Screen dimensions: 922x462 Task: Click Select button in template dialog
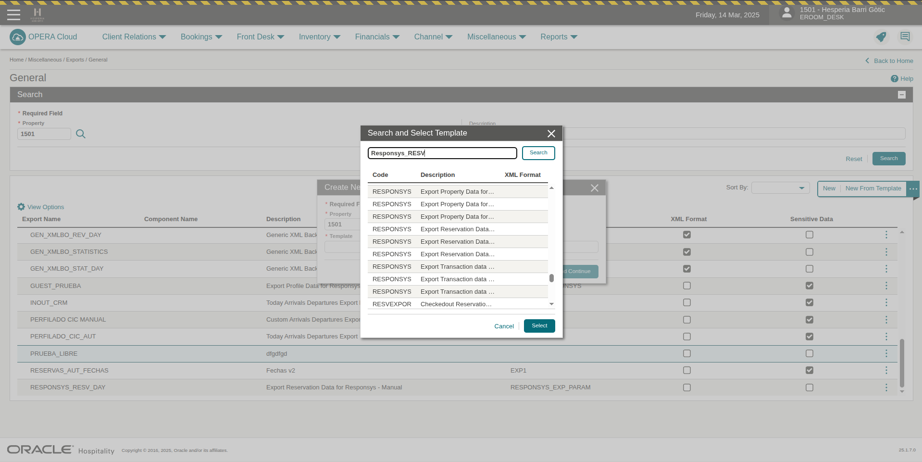(x=539, y=326)
